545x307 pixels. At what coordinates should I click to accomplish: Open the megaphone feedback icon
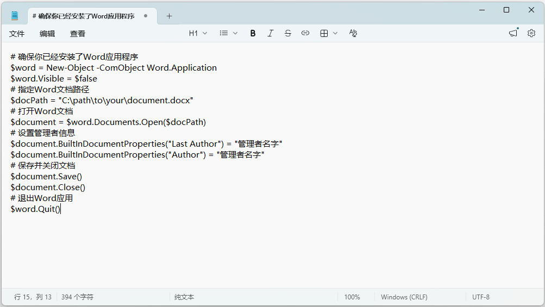(x=513, y=33)
